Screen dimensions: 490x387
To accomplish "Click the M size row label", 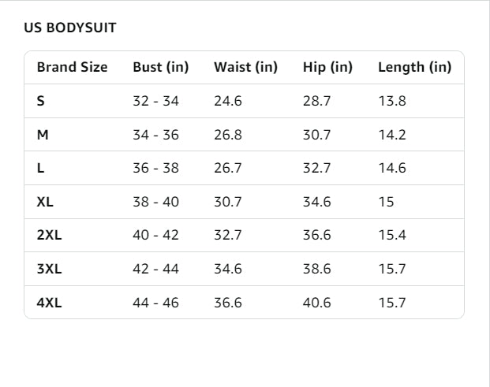I will 43,135.
